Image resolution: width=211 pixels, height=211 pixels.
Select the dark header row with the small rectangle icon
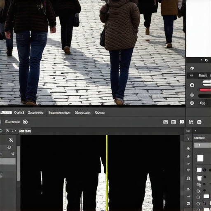(x=199, y=75)
